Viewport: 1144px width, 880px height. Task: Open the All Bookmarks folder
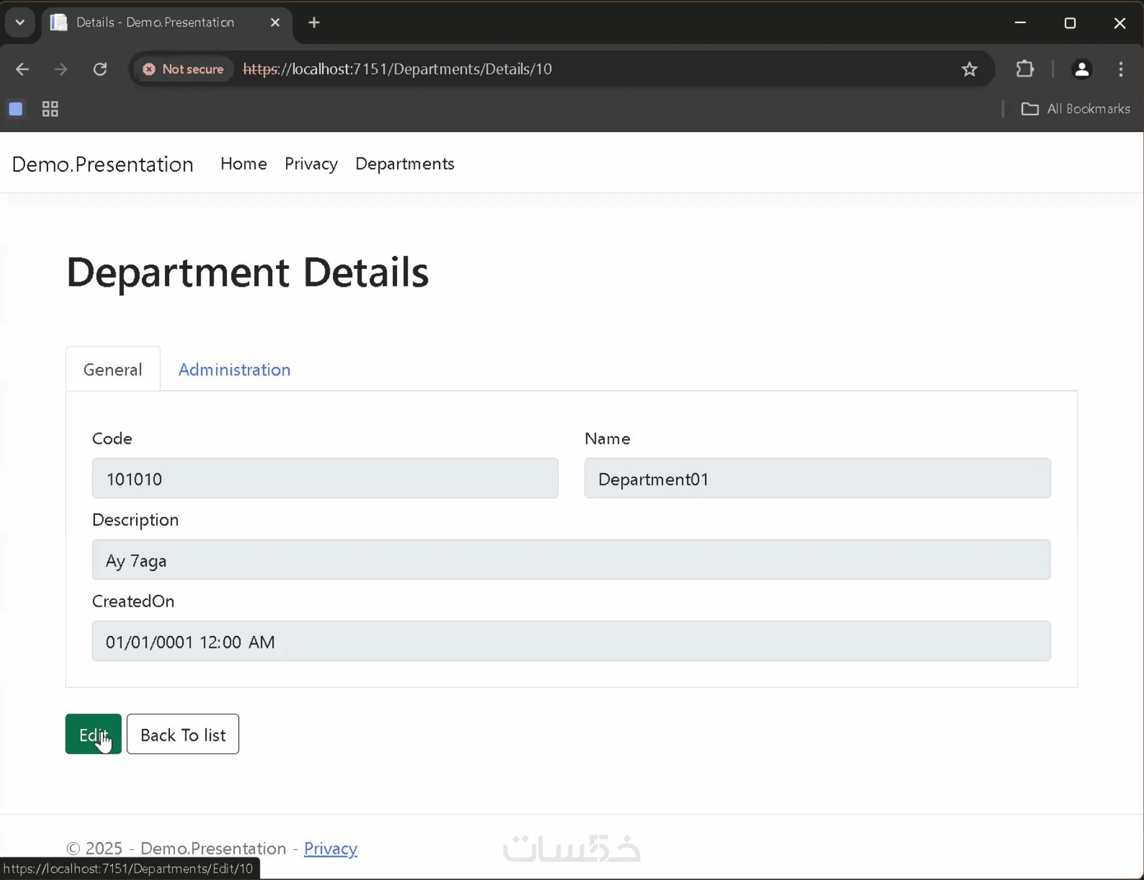tap(1075, 109)
